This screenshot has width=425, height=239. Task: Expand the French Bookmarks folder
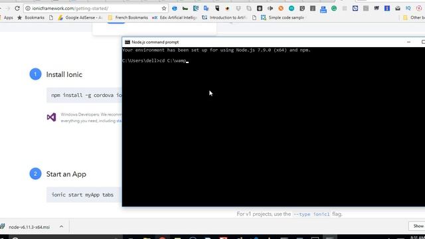127,18
